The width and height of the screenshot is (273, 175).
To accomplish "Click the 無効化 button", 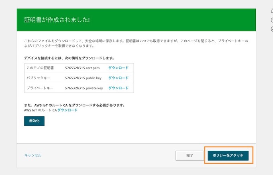I will click(34, 121).
